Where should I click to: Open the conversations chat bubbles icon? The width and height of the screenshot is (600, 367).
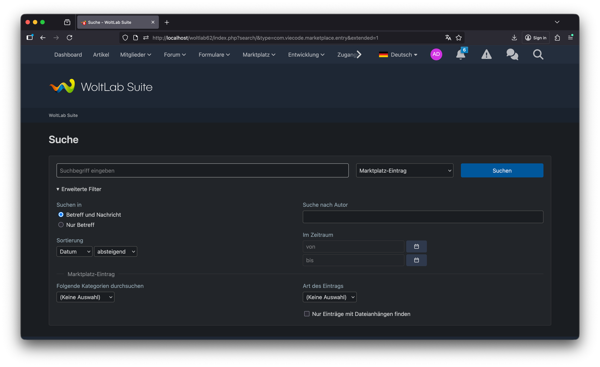512,55
